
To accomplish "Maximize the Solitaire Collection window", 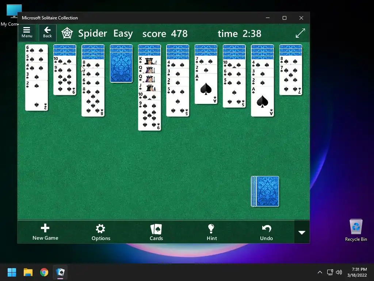I will click(284, 18).
